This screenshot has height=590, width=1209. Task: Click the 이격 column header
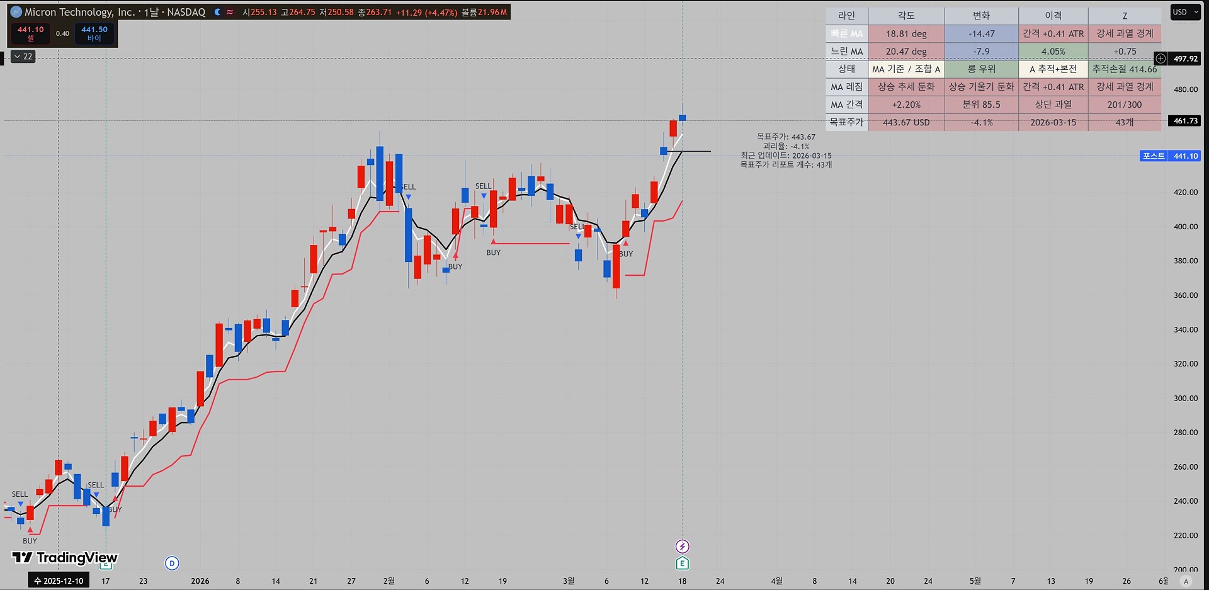(1053, 16)
